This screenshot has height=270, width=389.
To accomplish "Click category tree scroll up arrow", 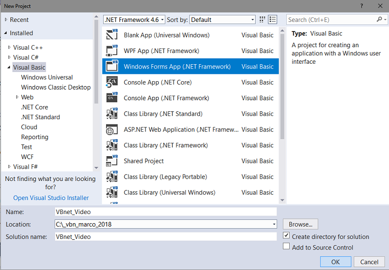I will [x=96, y=17].
